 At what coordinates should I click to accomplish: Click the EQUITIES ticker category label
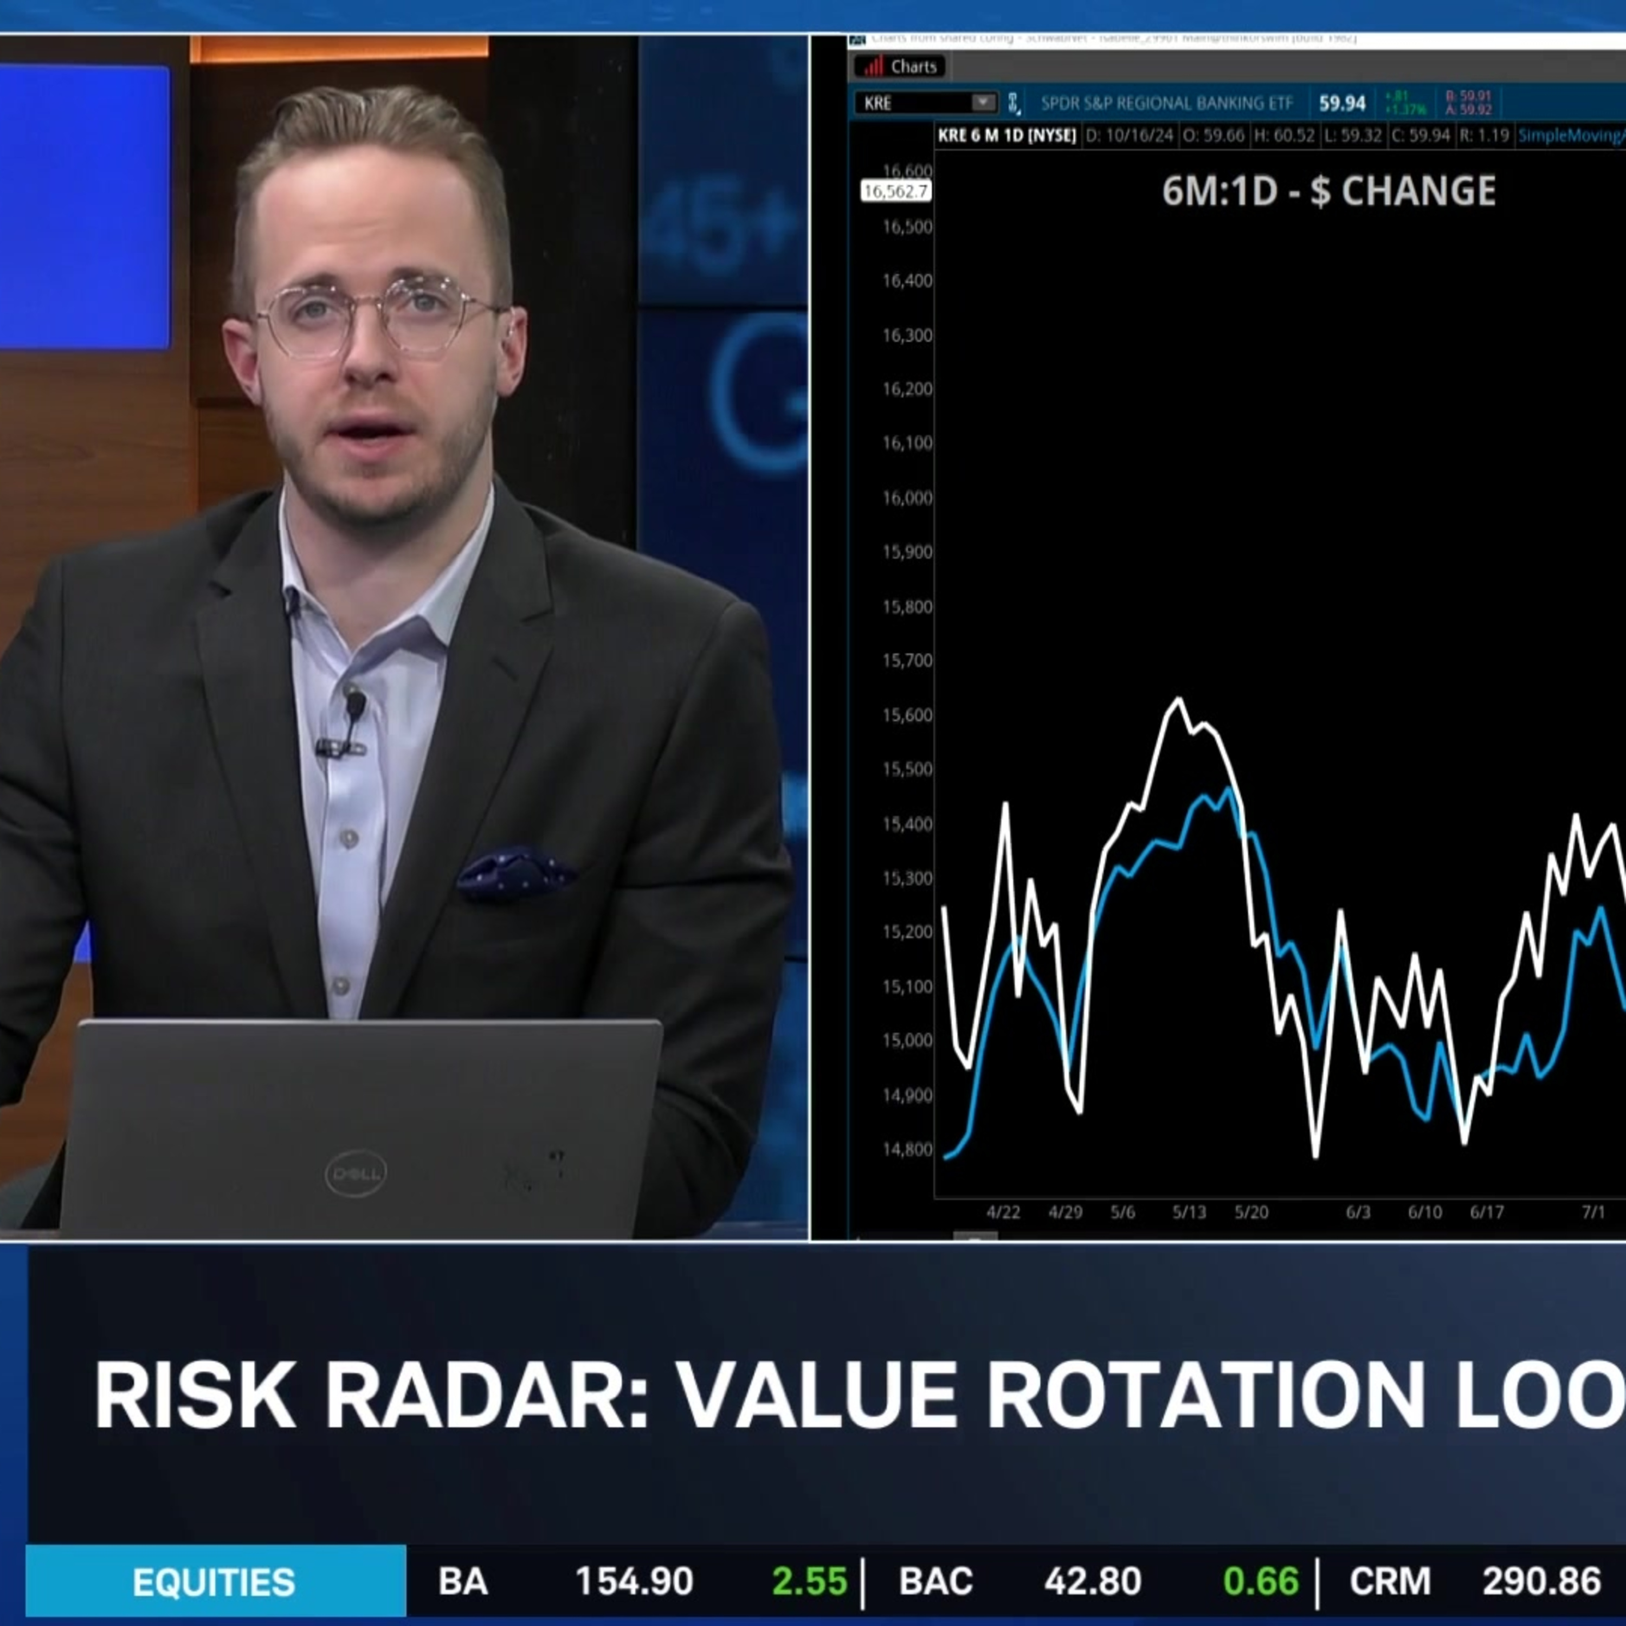tap(215, 1582)
